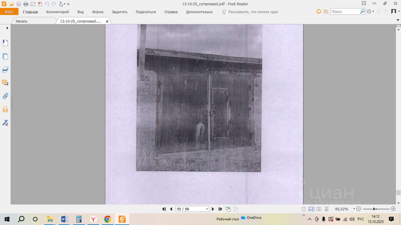
Task: Open the Форма ribbon tab
Action: [x=98, y=12]
